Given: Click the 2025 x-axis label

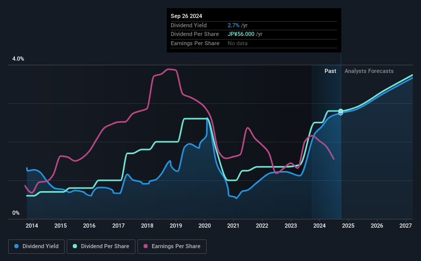Looking at the screenshot, I should 348,226.
